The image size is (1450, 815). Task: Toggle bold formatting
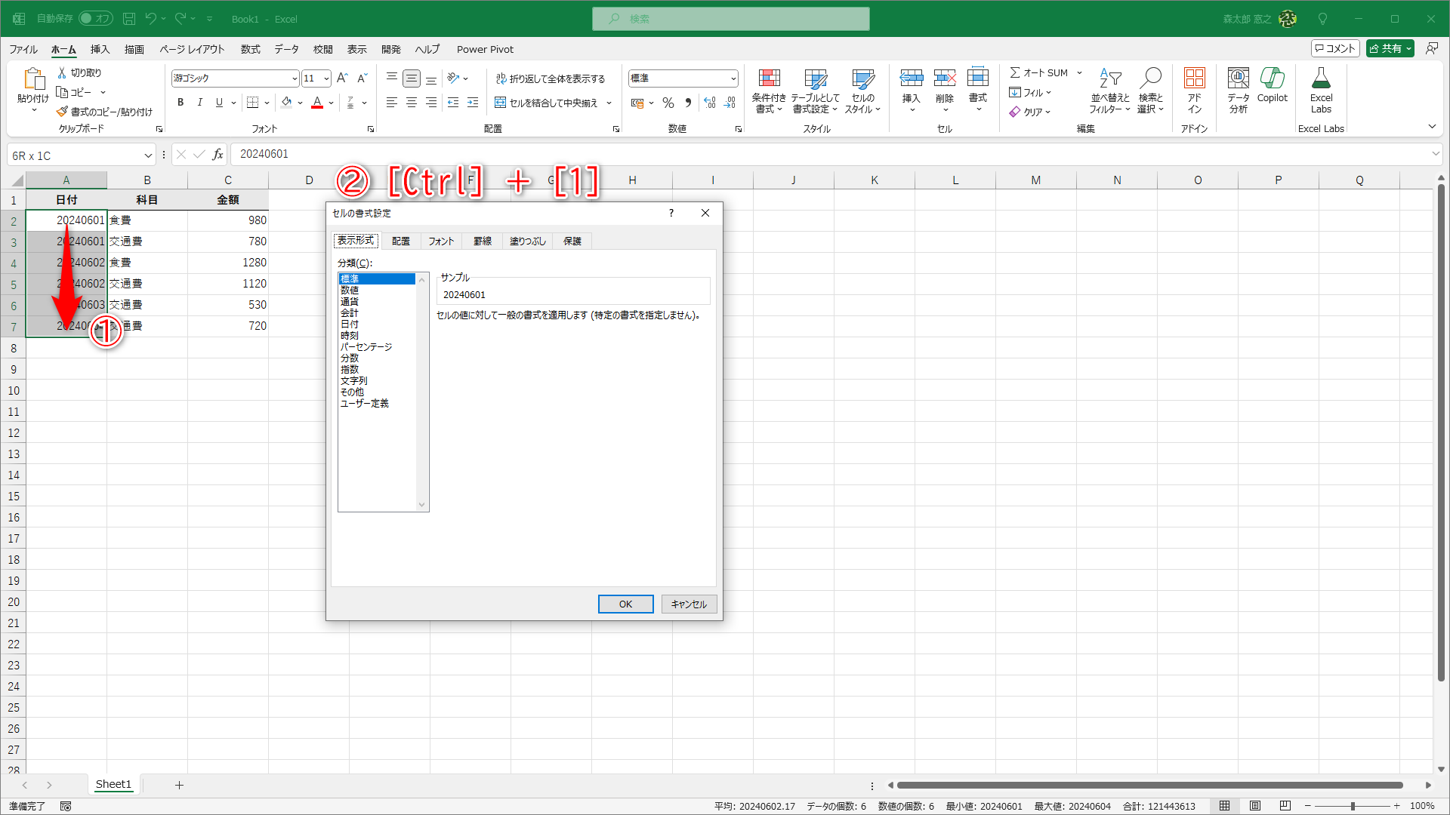(x=180, y=103)
